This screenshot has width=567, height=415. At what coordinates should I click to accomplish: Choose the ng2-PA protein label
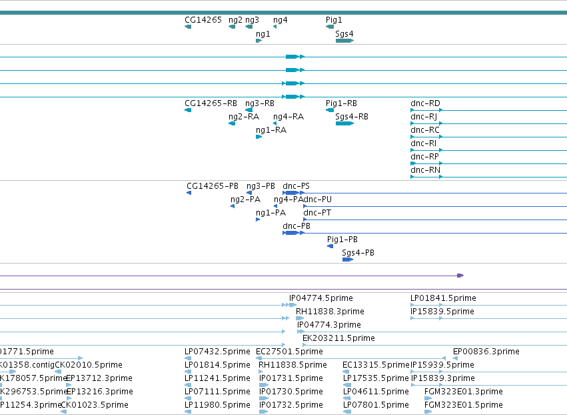(246, 200)
